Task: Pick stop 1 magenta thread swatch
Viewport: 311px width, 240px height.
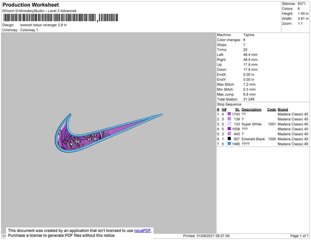Action: click(x=229, y=114)
